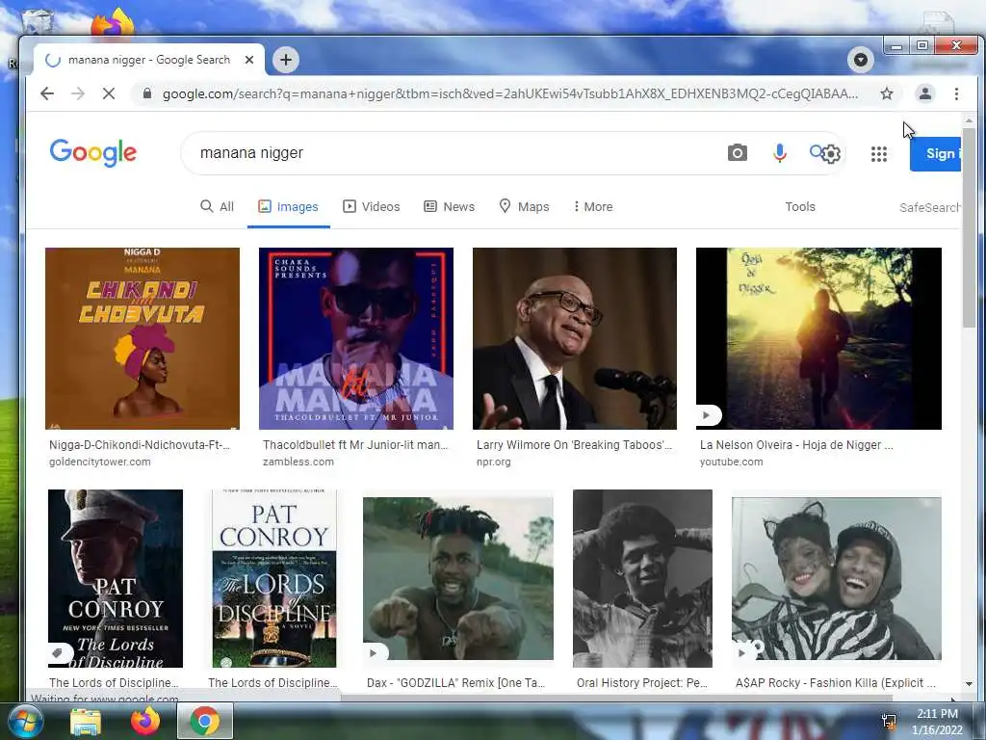
Task: Click the system tray network icon
Action: point(889,722)
